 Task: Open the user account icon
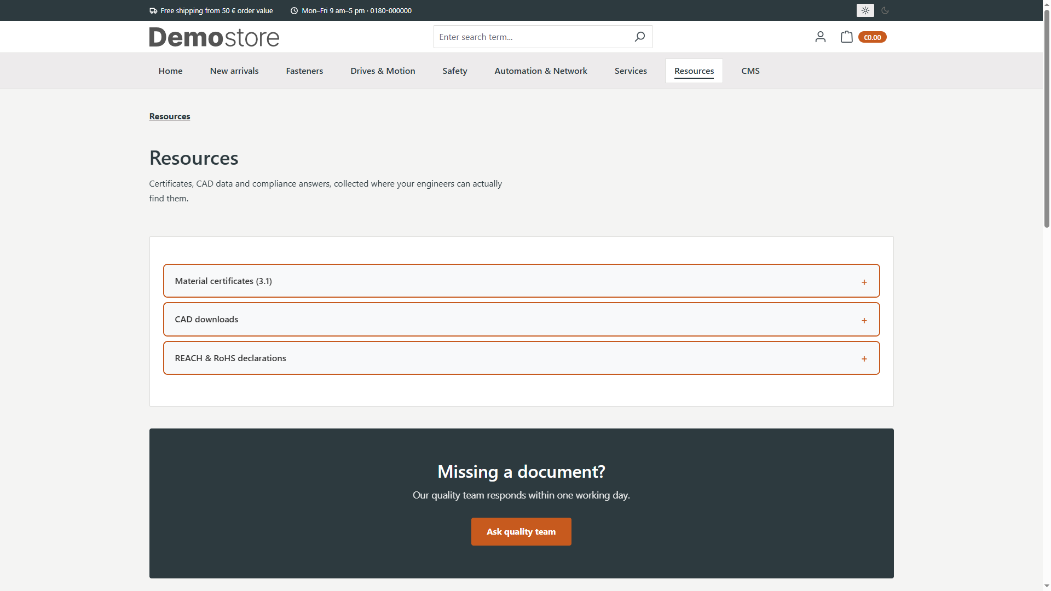click(820, 37)
